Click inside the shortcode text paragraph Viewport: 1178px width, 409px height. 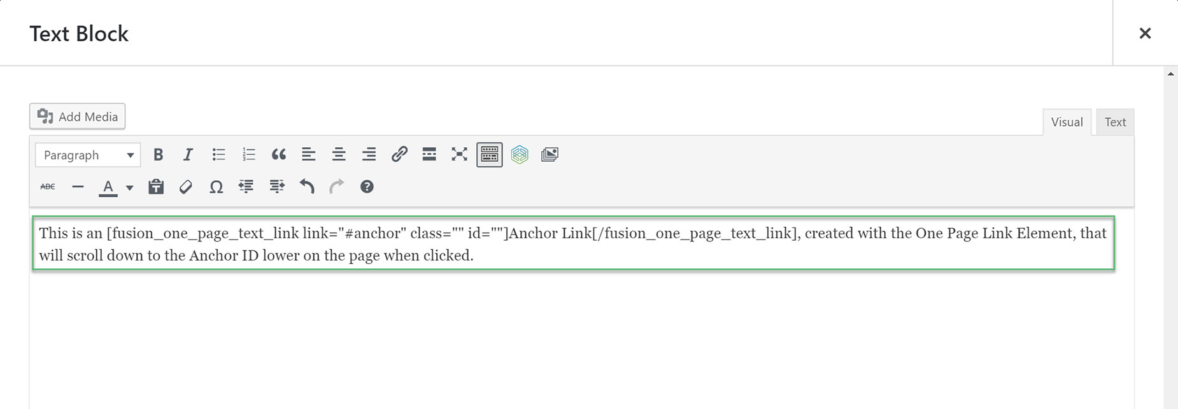point(573,244)
